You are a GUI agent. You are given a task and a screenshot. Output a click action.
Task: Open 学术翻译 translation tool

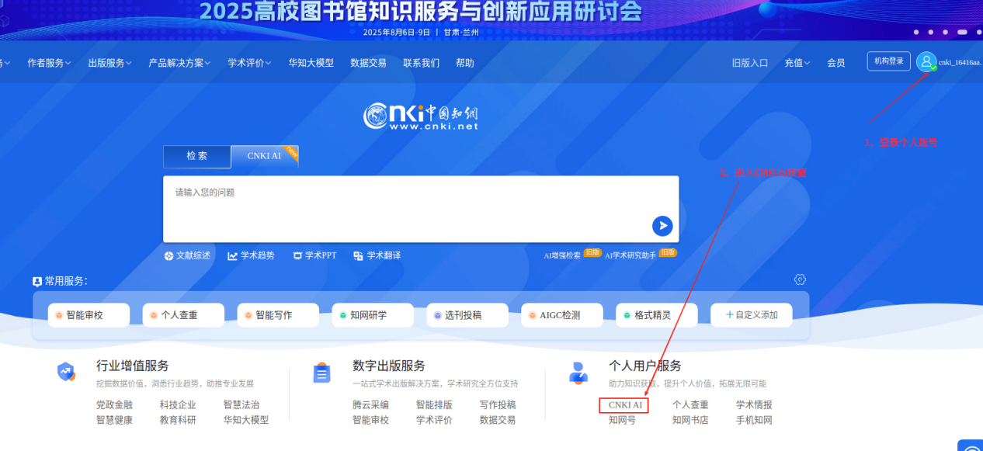point(377,255)
